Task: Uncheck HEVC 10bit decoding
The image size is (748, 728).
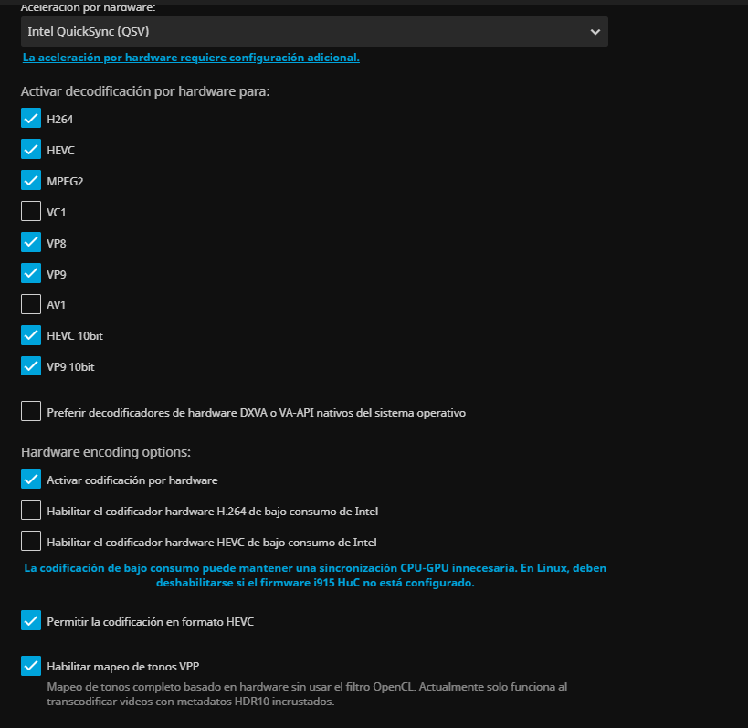Action: pyautogui.click(x=31, y=336)
